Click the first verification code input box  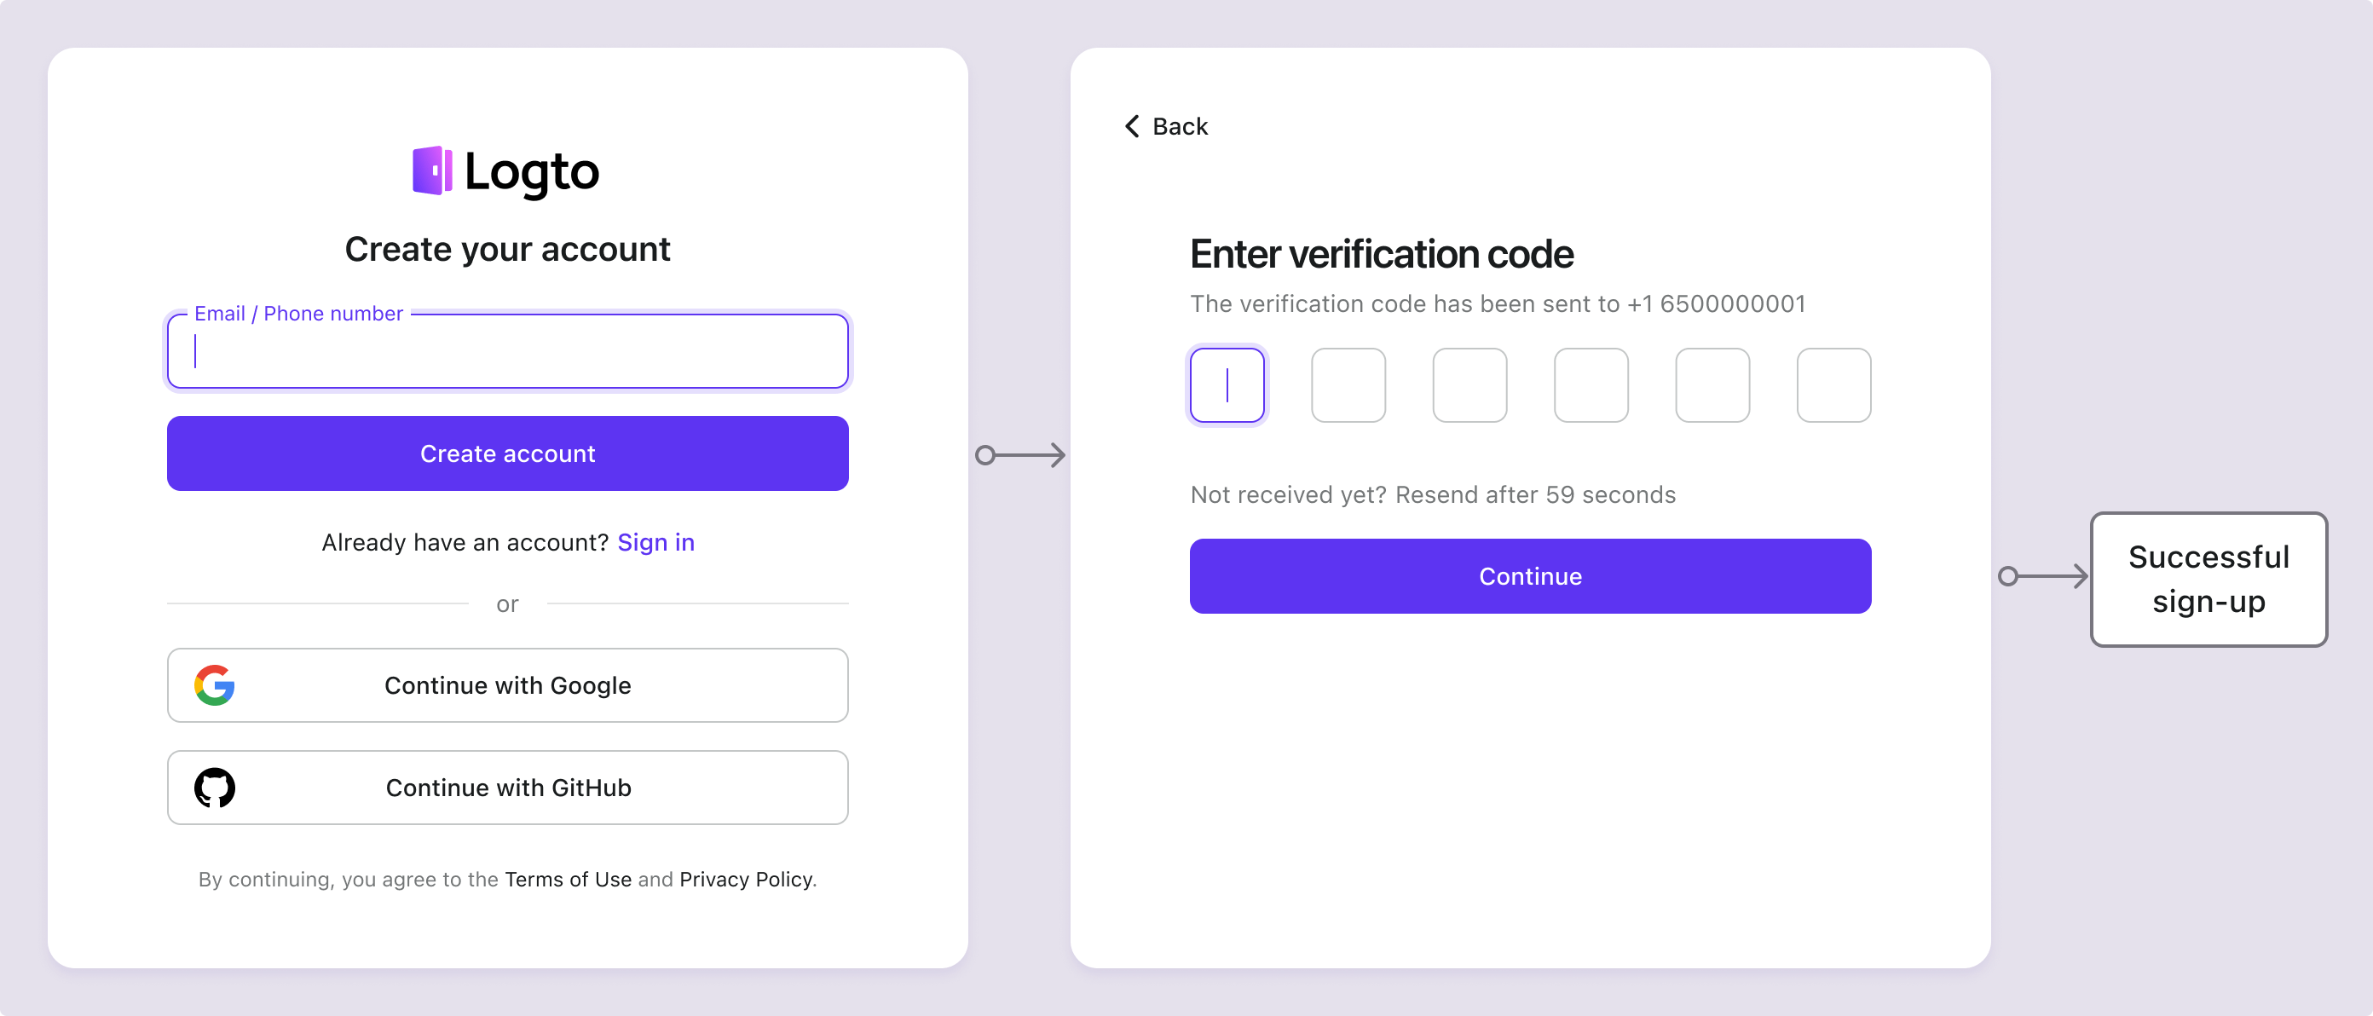tap(1227, 384)
